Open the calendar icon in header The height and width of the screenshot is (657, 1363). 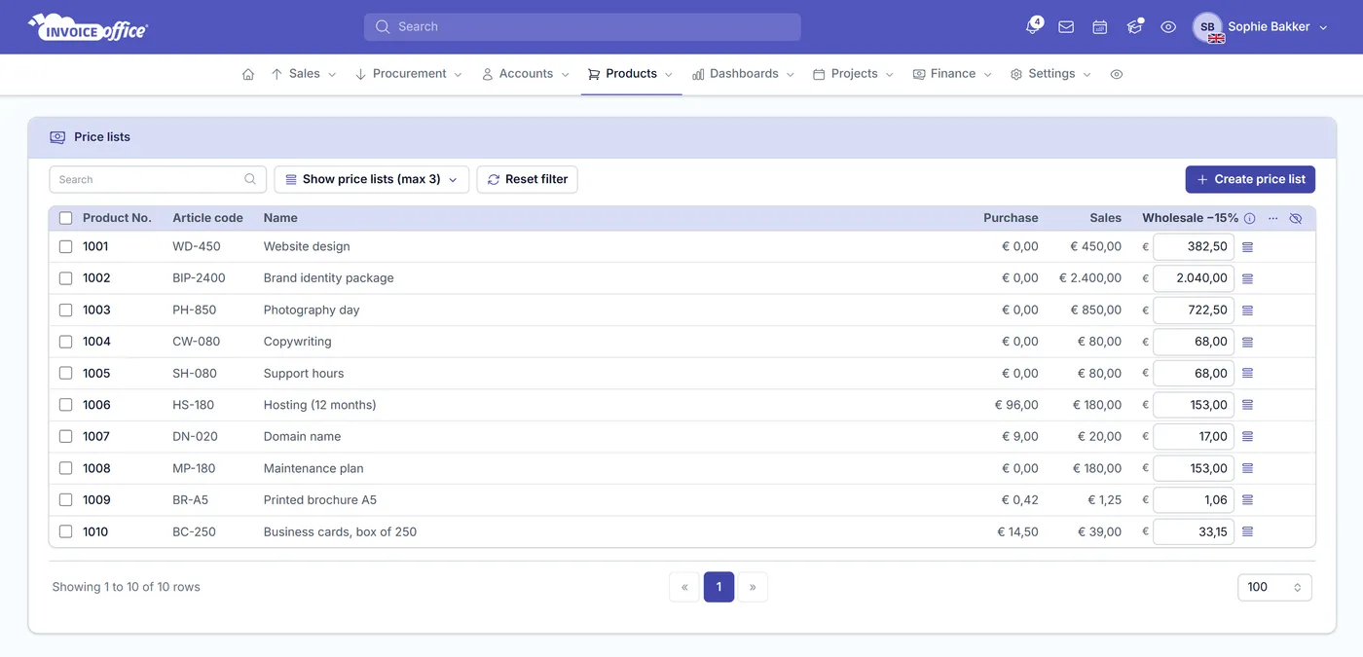pos(1100,27)
